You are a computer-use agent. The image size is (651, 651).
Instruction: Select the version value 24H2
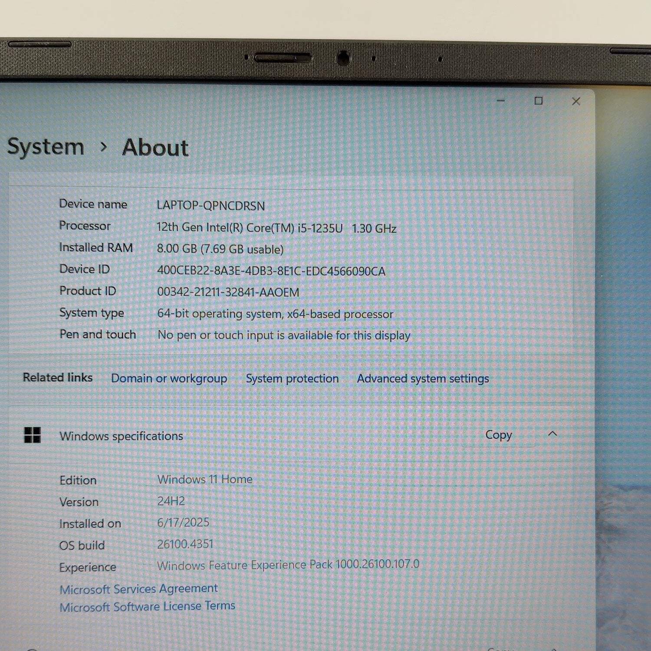[x=171, y=501]
